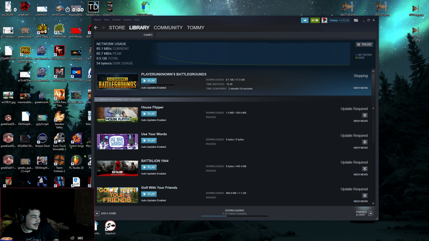429x241 pixels.
Task: Open the Steam menu
Action: tap(97, 19)
